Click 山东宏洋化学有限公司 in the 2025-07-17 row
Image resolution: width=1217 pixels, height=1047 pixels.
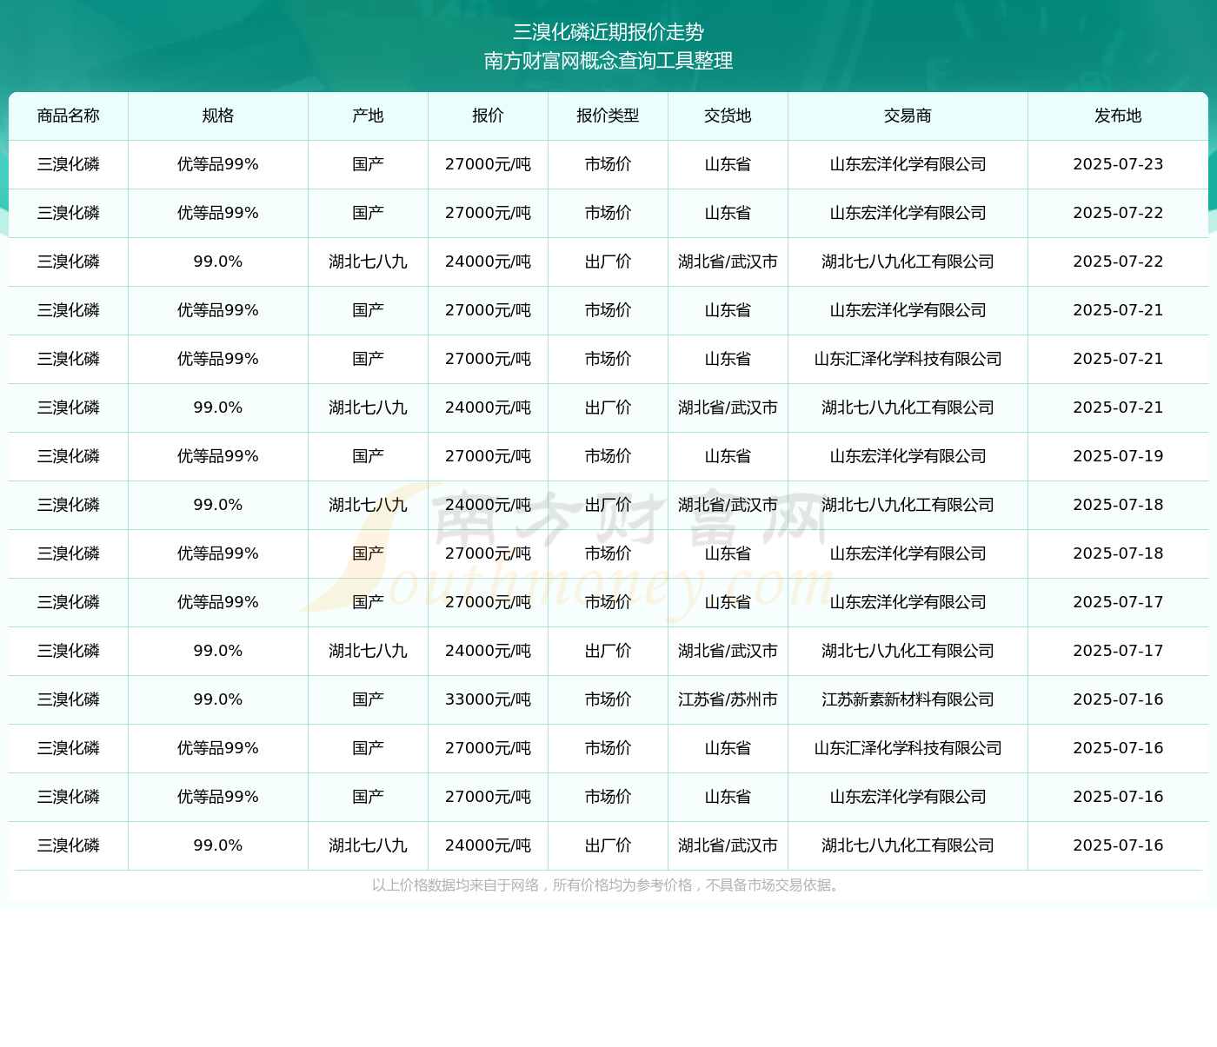(x=908, y=602)
